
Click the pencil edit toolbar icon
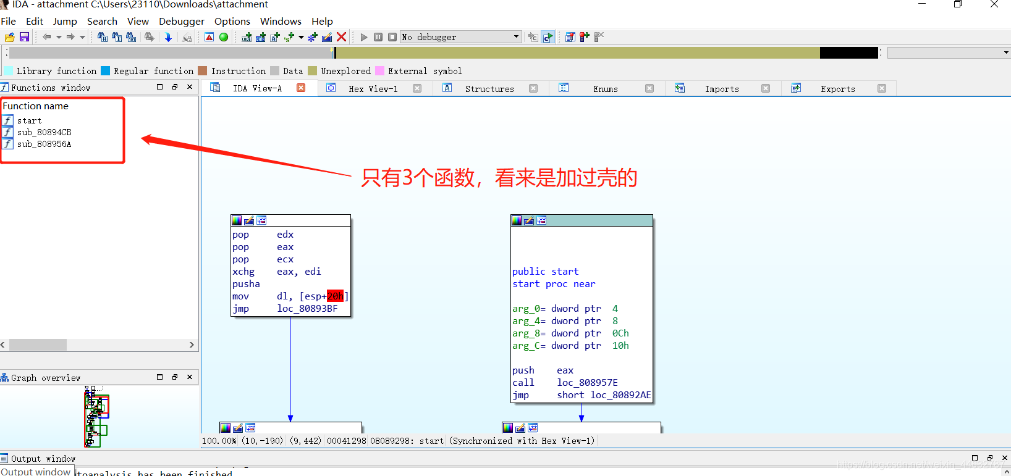pyautogui.click(x=327, y=37)
